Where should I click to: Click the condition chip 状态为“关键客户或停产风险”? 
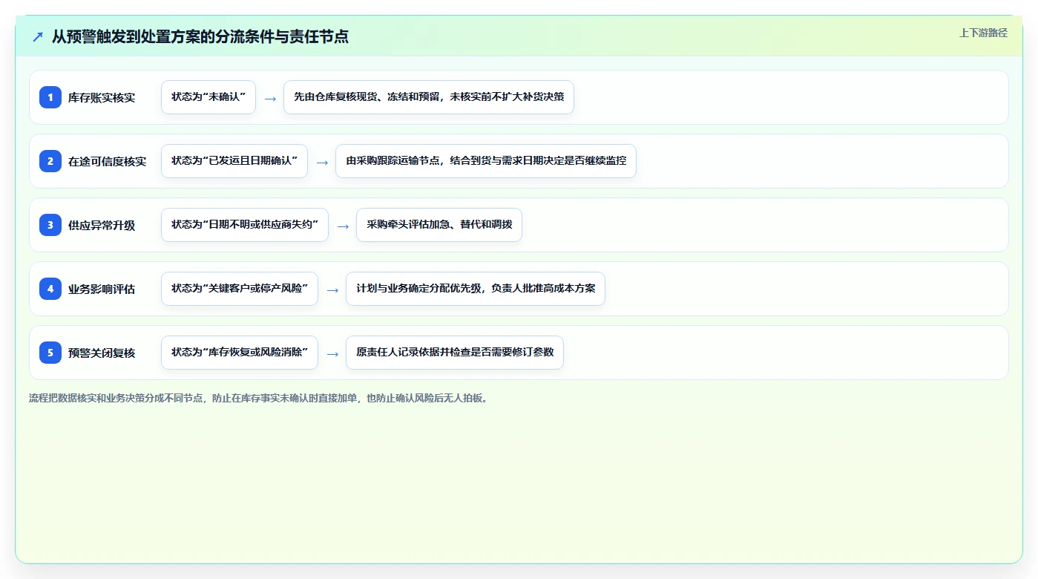pos(240,289)
